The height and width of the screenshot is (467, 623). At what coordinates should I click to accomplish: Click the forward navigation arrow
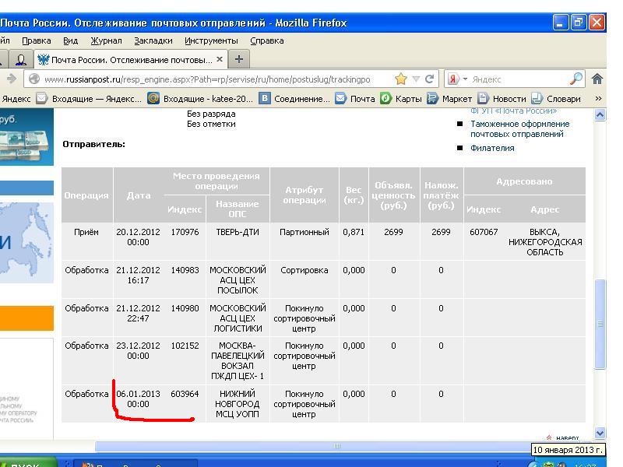click(12, 79)
